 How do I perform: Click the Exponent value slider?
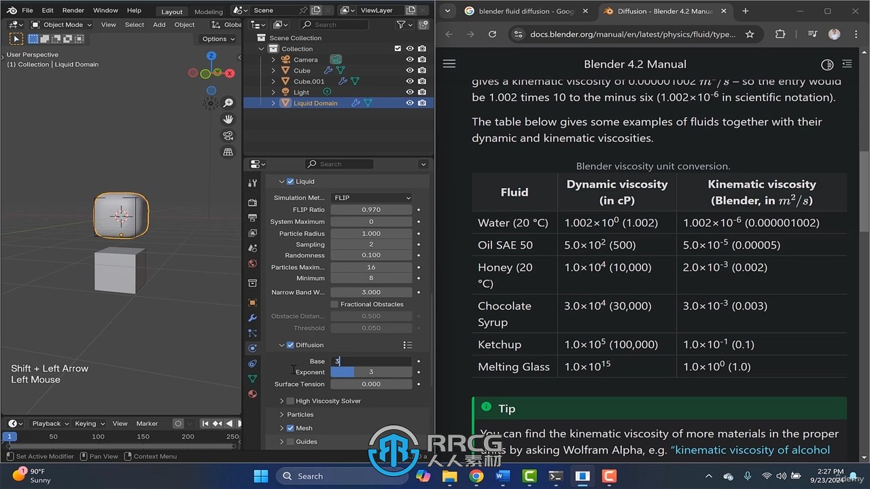(371, 372)
